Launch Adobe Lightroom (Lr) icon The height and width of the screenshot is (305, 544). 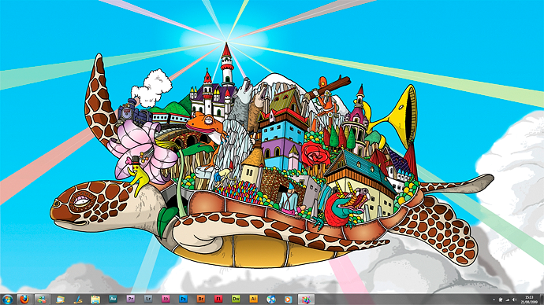click(x=148, y=299)
